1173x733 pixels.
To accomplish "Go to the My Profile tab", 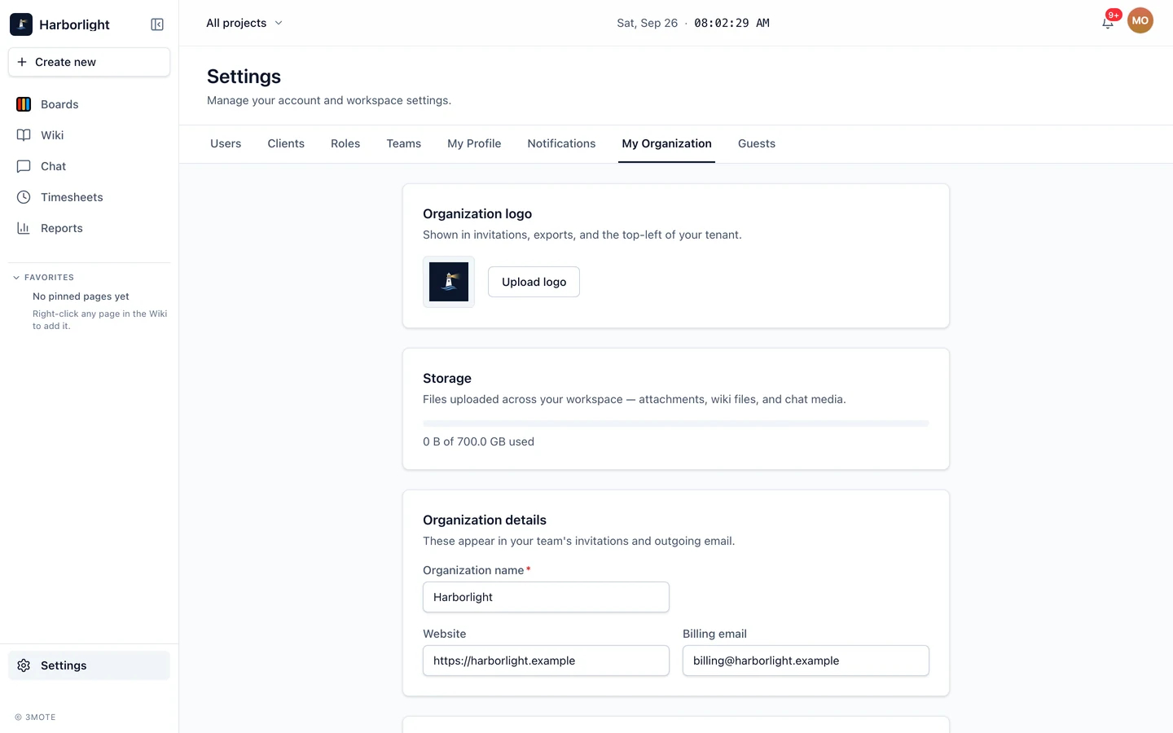I will pos(474,143).
